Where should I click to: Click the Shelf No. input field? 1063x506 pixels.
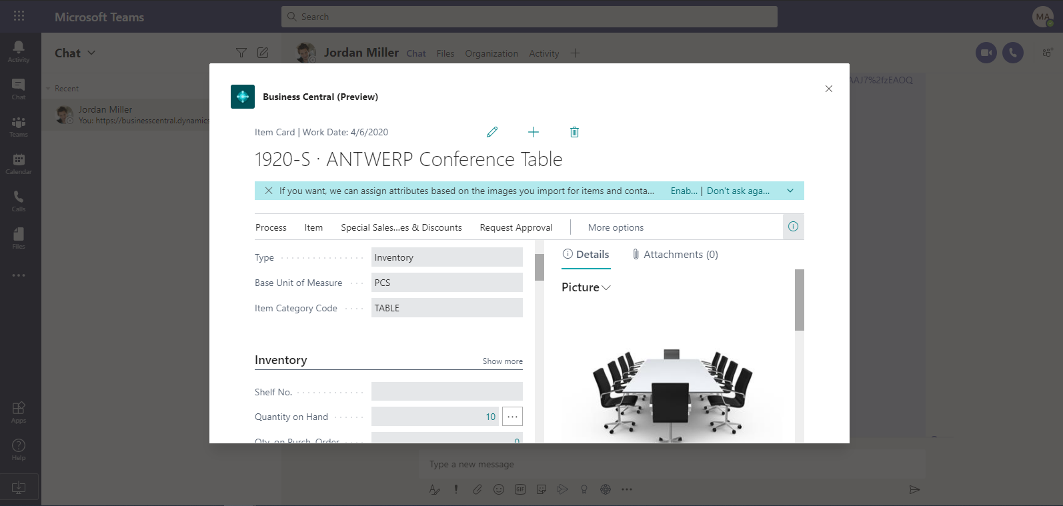447,391
